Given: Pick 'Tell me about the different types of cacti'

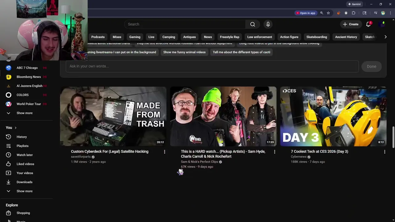Looking at the screenshot, I should pos(242,52).
